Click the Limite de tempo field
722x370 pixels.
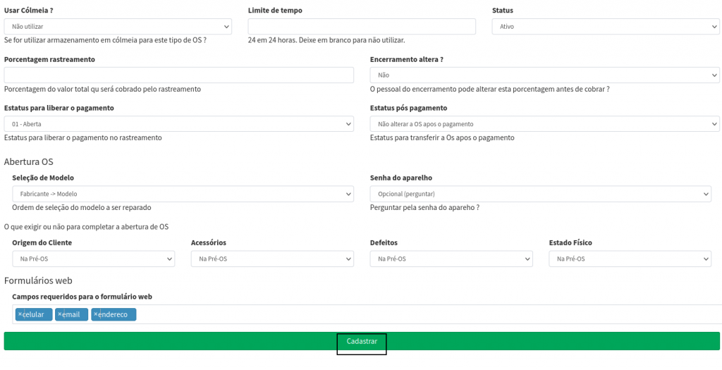[x=362, y=26]
